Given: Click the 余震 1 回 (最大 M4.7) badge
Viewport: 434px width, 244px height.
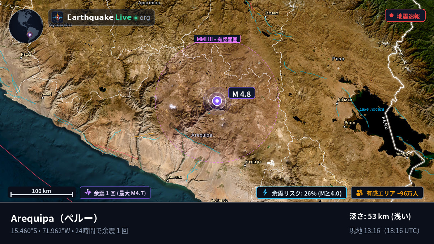Looking at the screenshot, I should tap(115, 193).
